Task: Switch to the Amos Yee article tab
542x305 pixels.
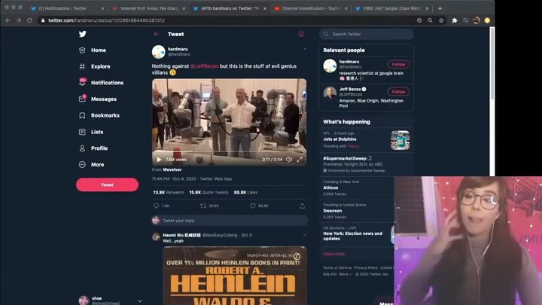Action: click(x=148, y=8)
